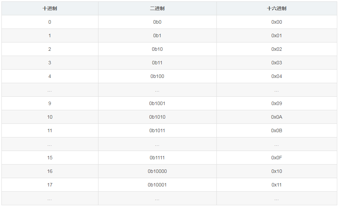Image resolution: width=339 pixels, height=207 pixels.
Task: Click the 十六进制 column header
Action: [277, 8]
